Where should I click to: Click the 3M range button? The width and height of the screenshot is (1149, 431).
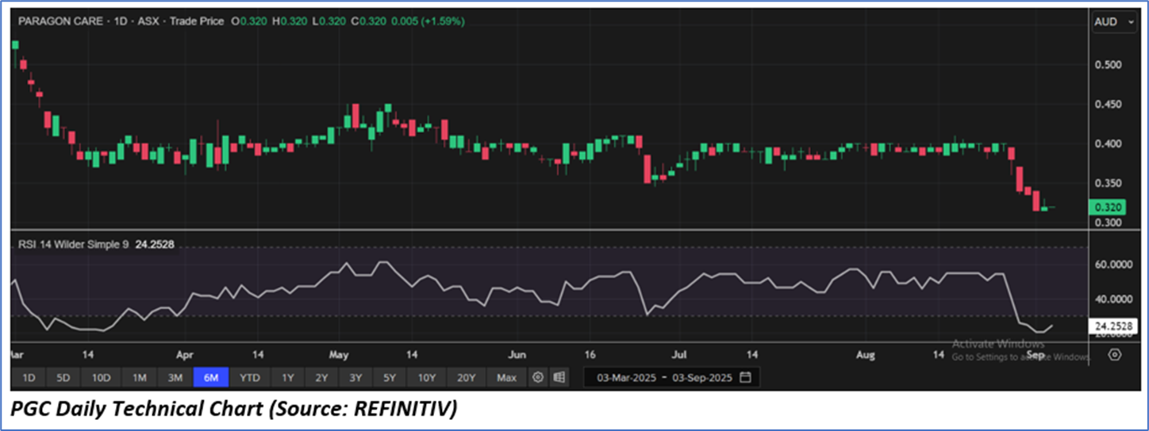[175, 377]
